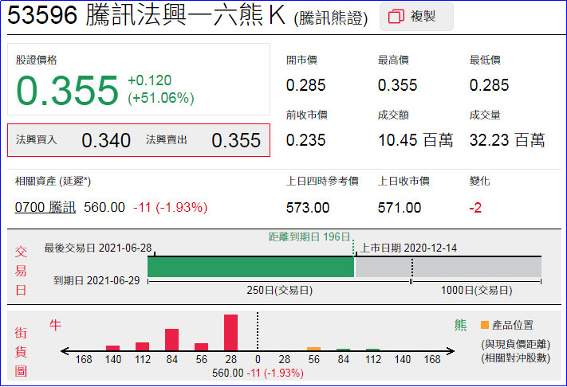Image resolution: width=567 pixels, height=387 pixels.
Task: Click the 法興買入 bid price 0.340
Action: [x=106, y=140]
